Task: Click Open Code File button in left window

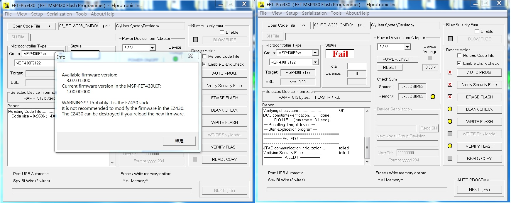Action: click(31, 26)
